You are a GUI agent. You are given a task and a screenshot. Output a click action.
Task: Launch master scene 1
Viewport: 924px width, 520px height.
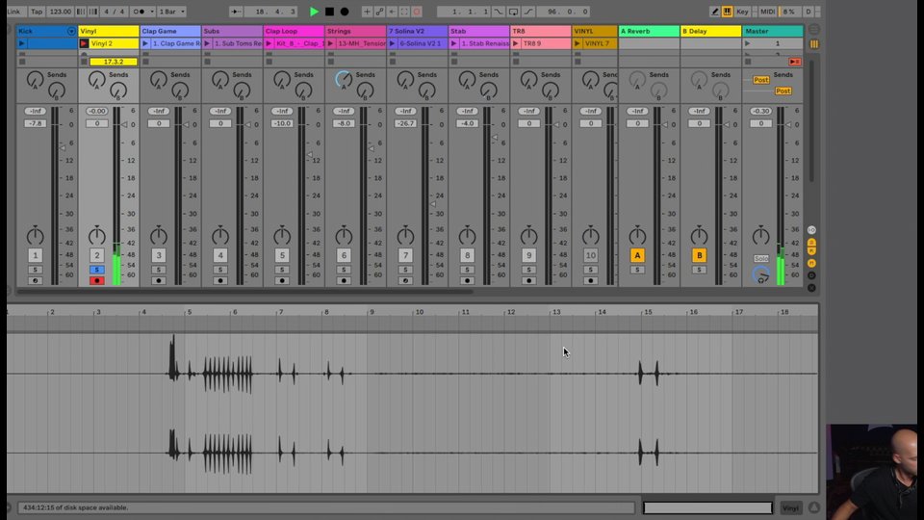(x=747, y=43)
